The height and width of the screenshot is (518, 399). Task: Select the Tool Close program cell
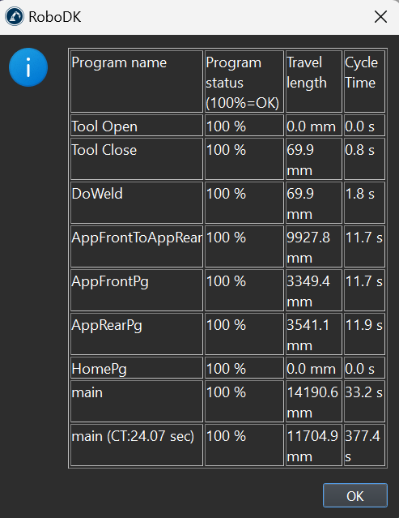(x=137, y=159)
